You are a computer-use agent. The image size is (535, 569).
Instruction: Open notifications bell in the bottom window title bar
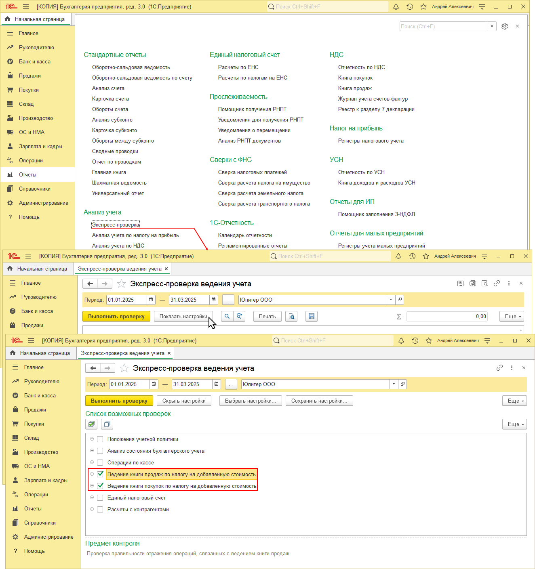point(401,341)
